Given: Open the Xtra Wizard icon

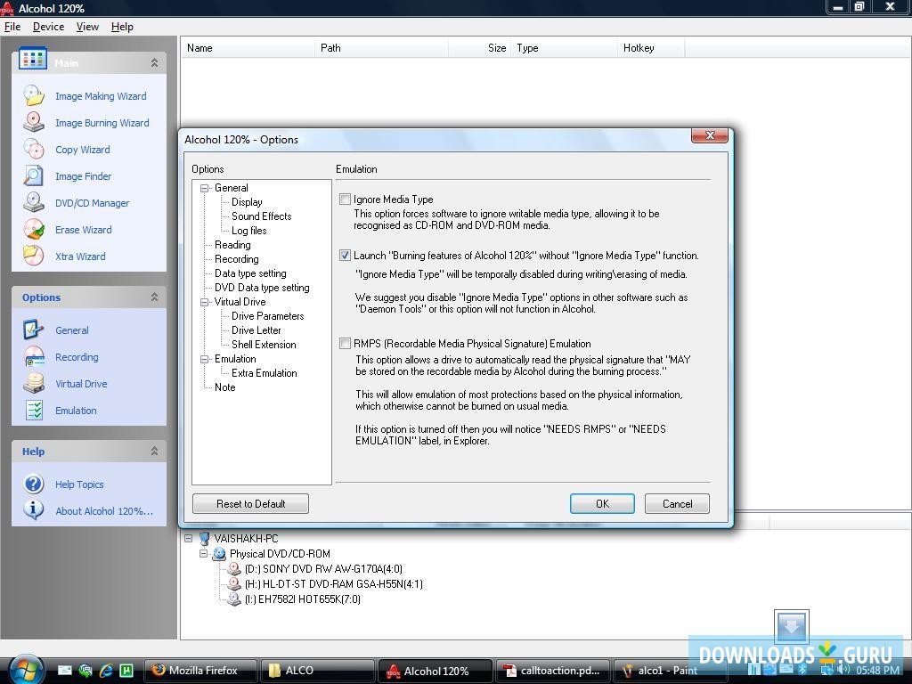Looking at the screenshot, I should (34, 256).
